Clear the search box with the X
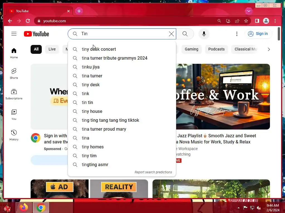Image resolution: width=285 pixels, height=213 pixels. click(171, 34)
